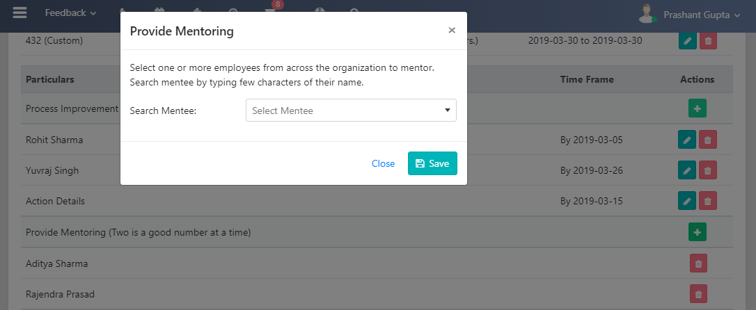The width and height of the screenshot is (756, 310).
Task: Edit the 432 (Custom) row
Action: click(687, 41)
